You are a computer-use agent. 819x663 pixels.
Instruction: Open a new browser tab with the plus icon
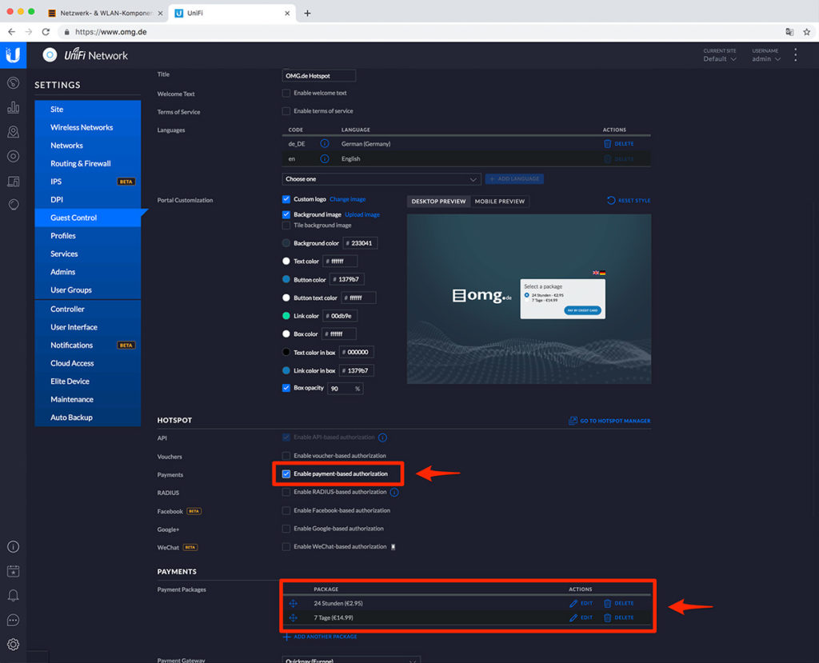coord(307,13)
